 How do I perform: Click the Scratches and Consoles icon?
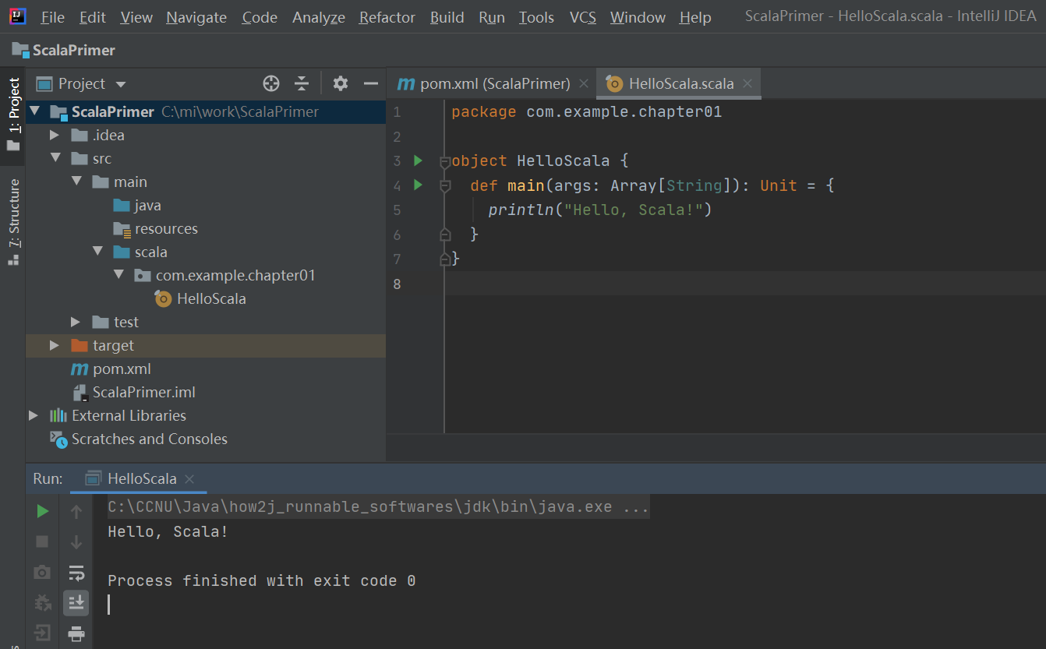click(x=58, y=439)
